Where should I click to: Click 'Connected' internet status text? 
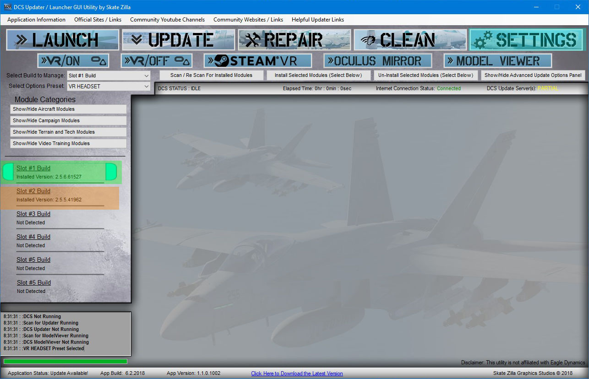(449, 88)
